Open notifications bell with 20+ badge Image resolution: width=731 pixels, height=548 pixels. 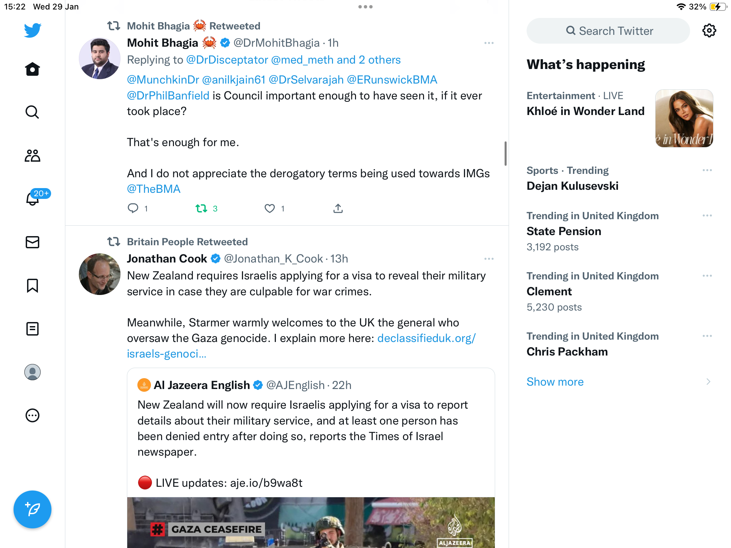pyautogui.click(x=32, y=198)
